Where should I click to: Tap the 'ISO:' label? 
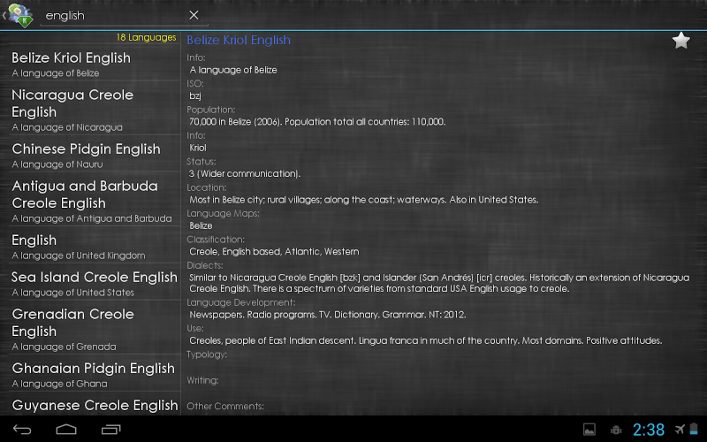[x=194, y=83]
